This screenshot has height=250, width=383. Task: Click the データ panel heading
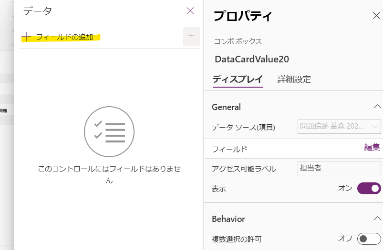point(37,11)
